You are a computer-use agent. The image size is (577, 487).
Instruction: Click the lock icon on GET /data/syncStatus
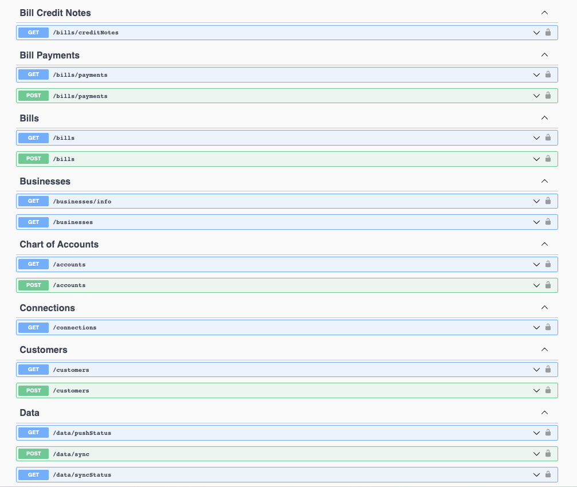[x=548, y=474]
